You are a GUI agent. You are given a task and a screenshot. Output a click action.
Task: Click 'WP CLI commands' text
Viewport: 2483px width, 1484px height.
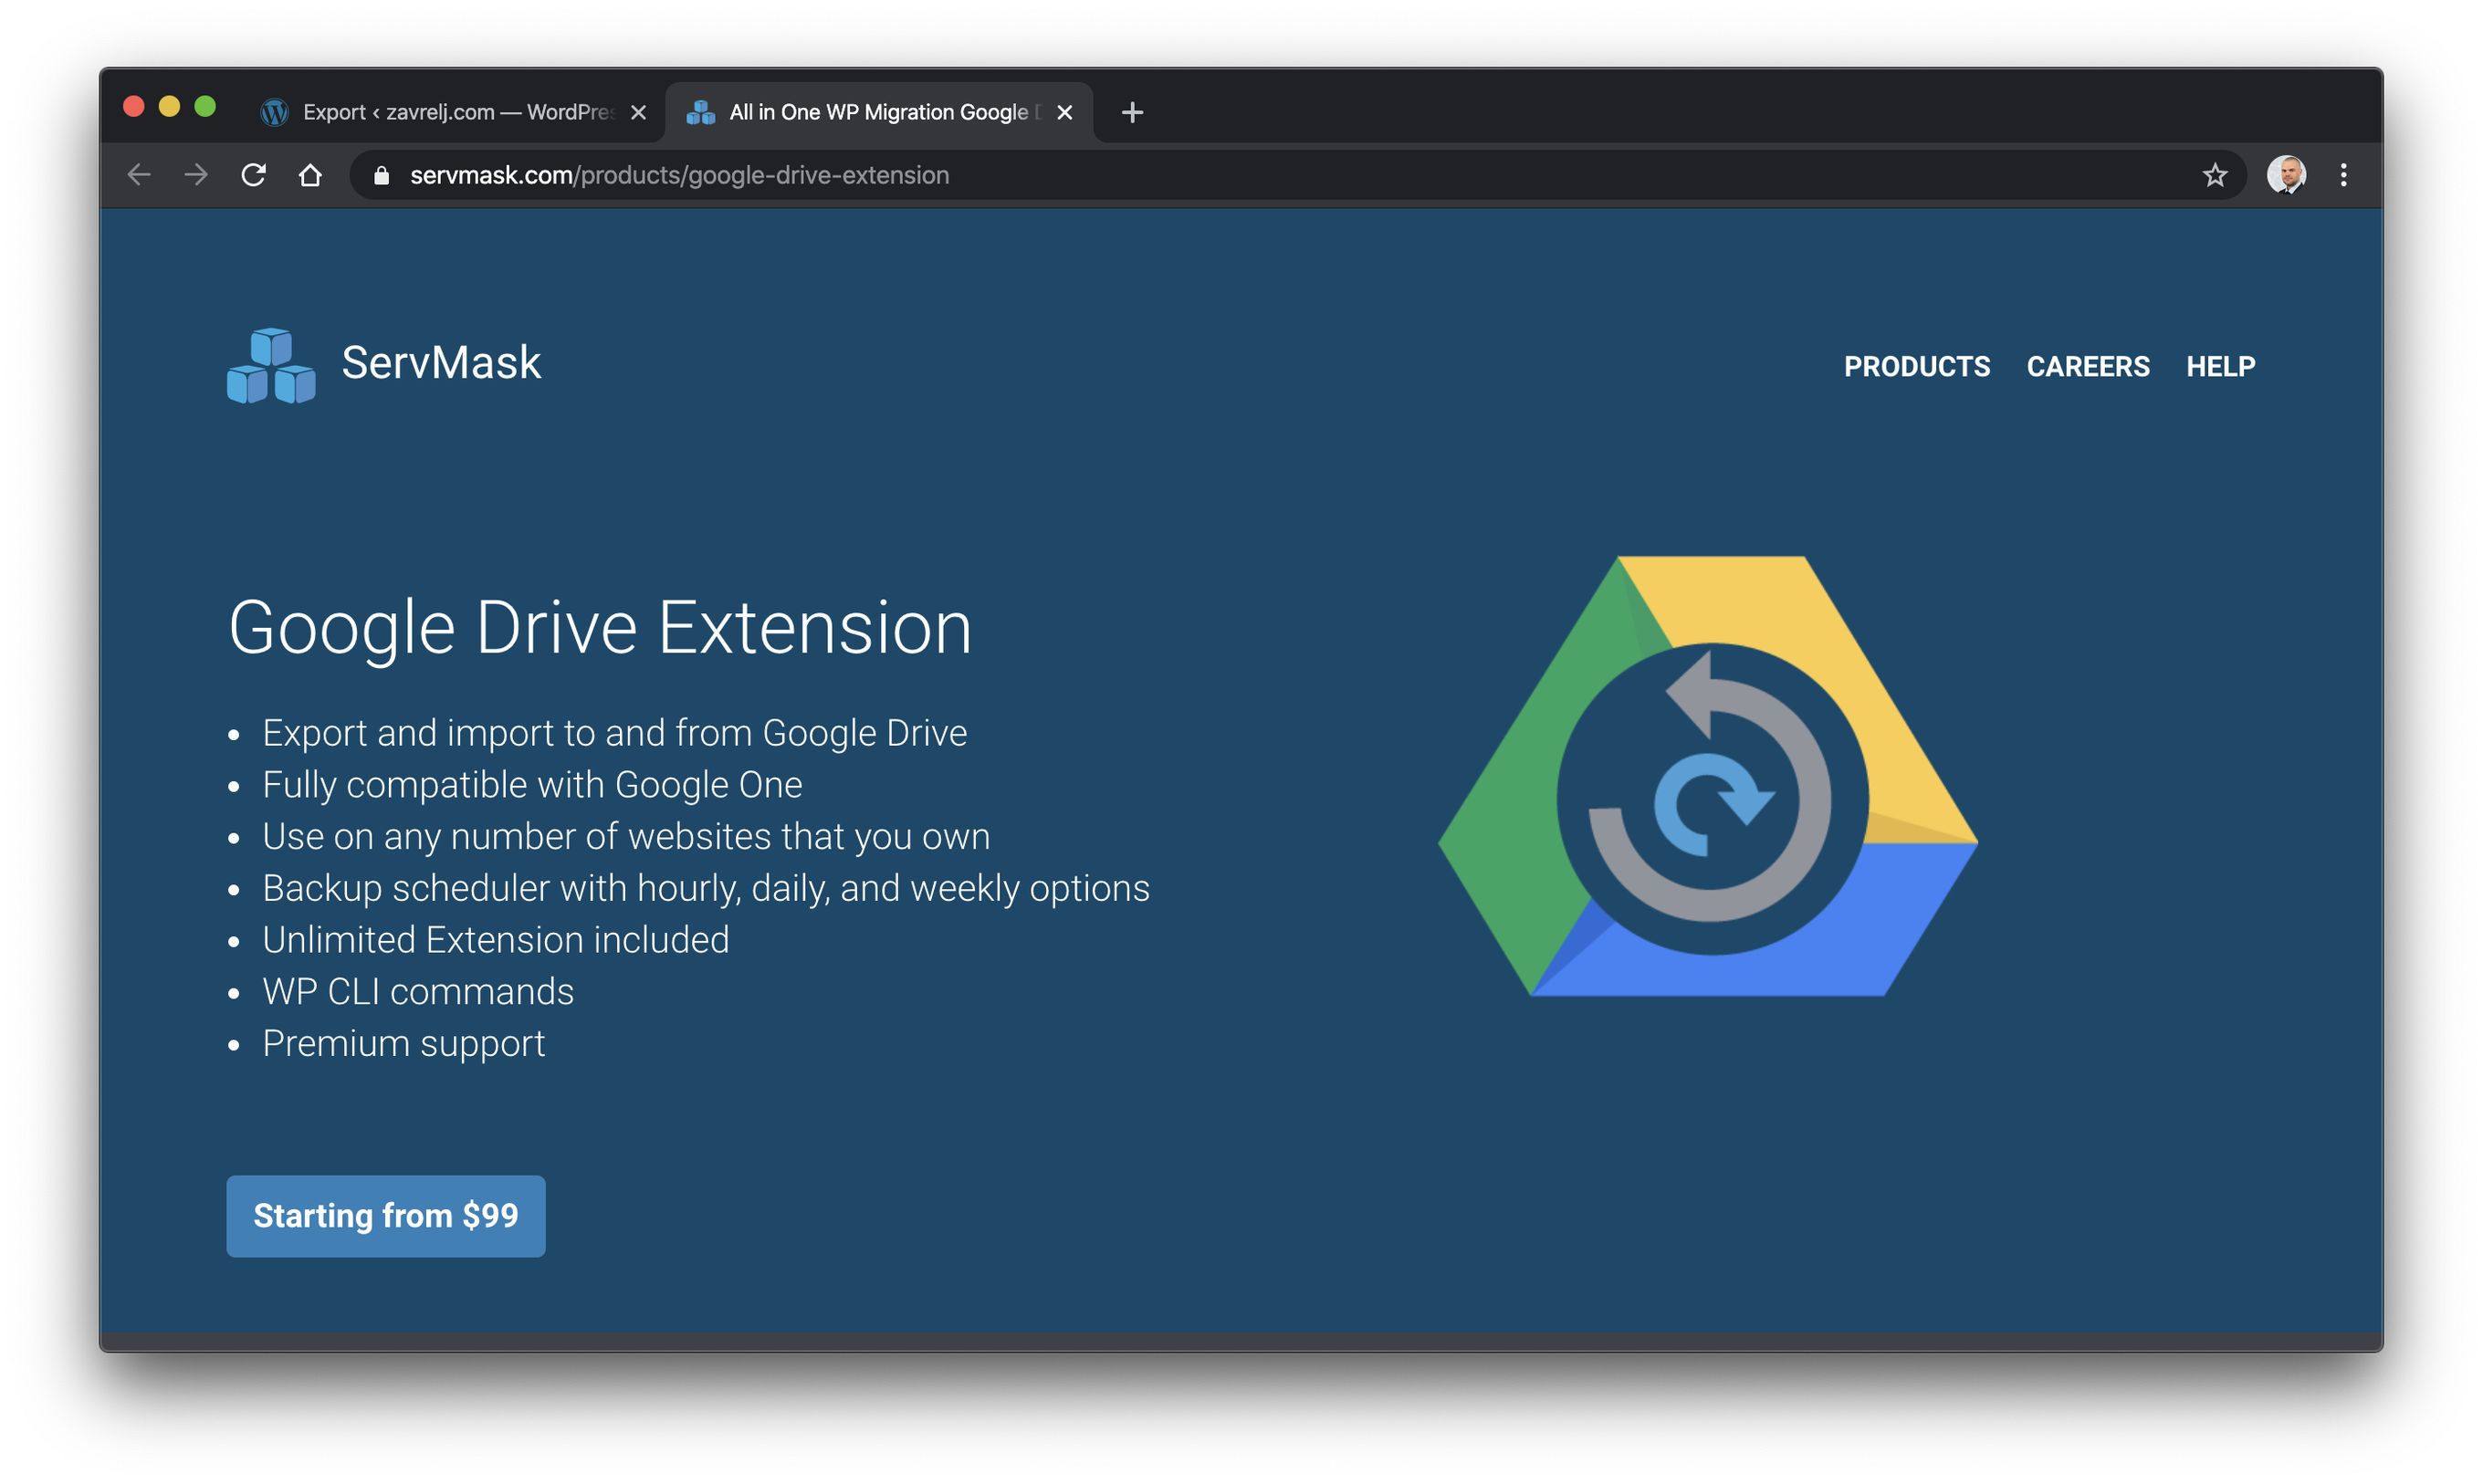(418, 992)
